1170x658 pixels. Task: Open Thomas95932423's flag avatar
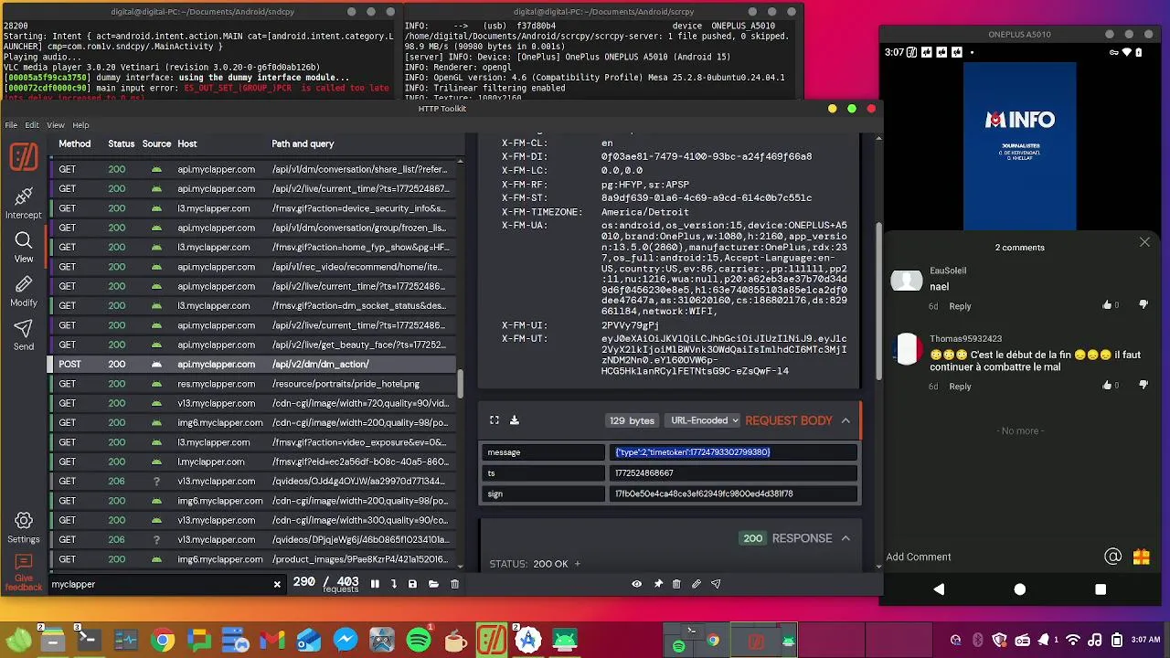pos(907,350)
